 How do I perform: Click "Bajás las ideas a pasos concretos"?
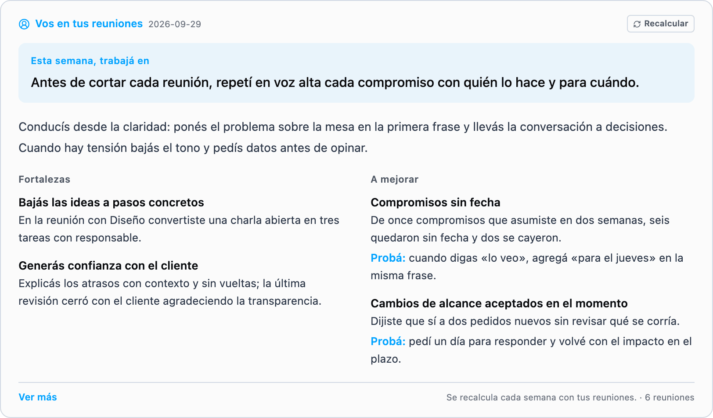112,202
